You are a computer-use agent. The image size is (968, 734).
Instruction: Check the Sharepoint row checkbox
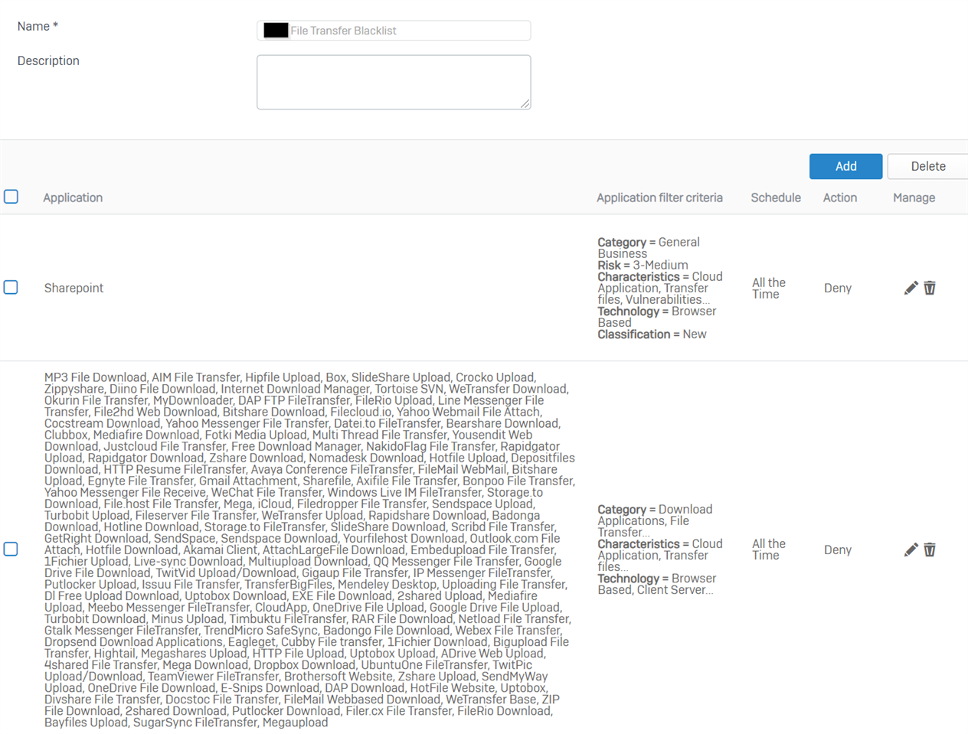(11, 287)
